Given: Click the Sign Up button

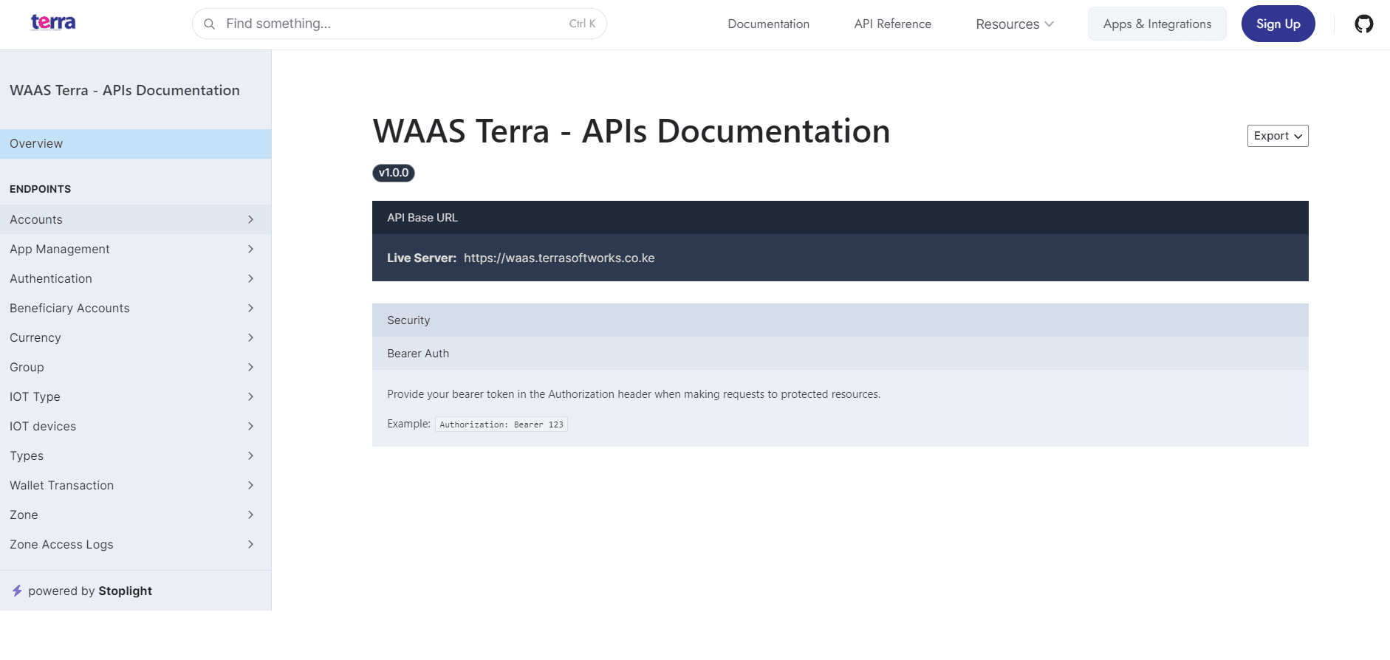Looking at the screenshot, I should pyautogui.click(x=1278, y=24).
